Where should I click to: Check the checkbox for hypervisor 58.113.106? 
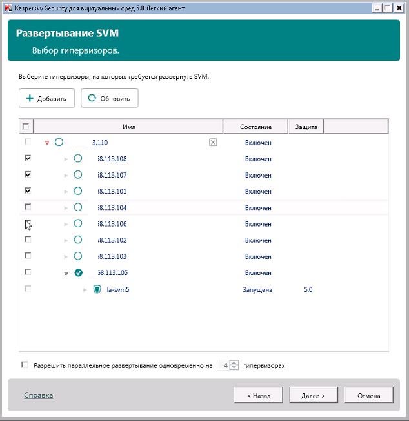click(x=28, y=223)
